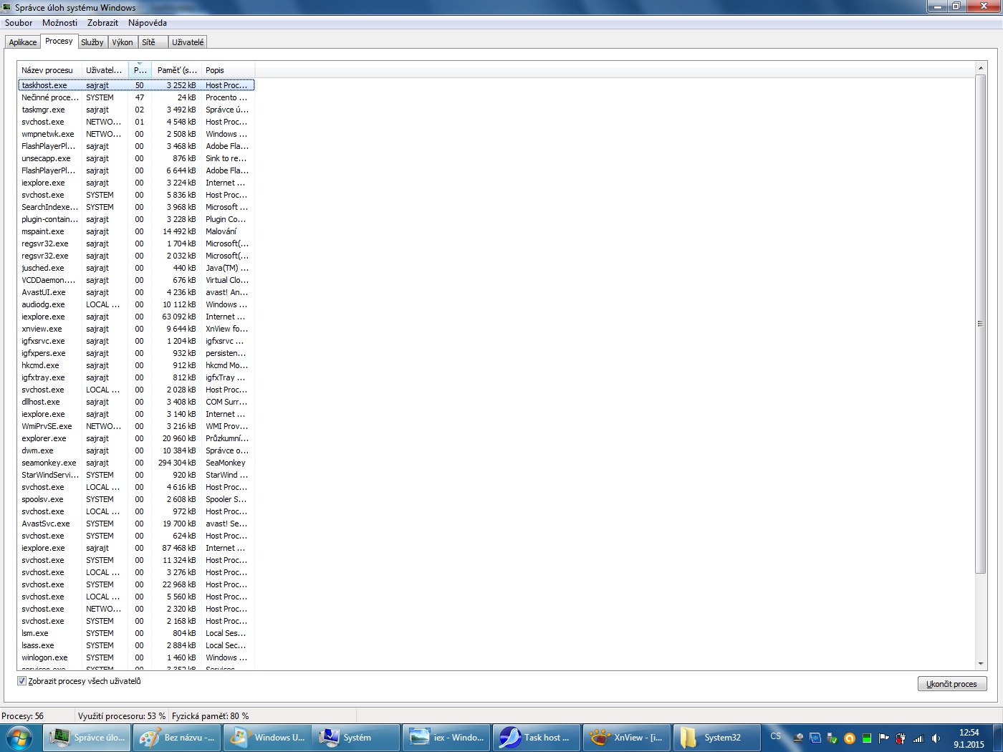
Task: Click the process list scroll-down arrow
Action: click(x=980, y=665)
